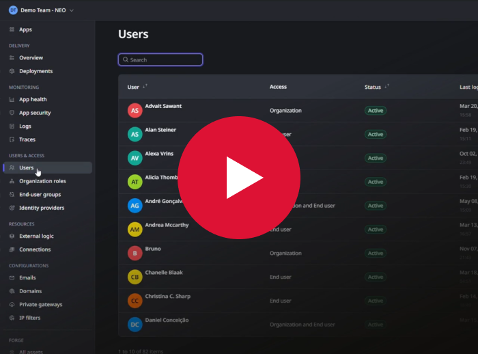Click Alan Steiner's teal AS avatar
Viewport: 478px width, 354px height.
(135, 134)
